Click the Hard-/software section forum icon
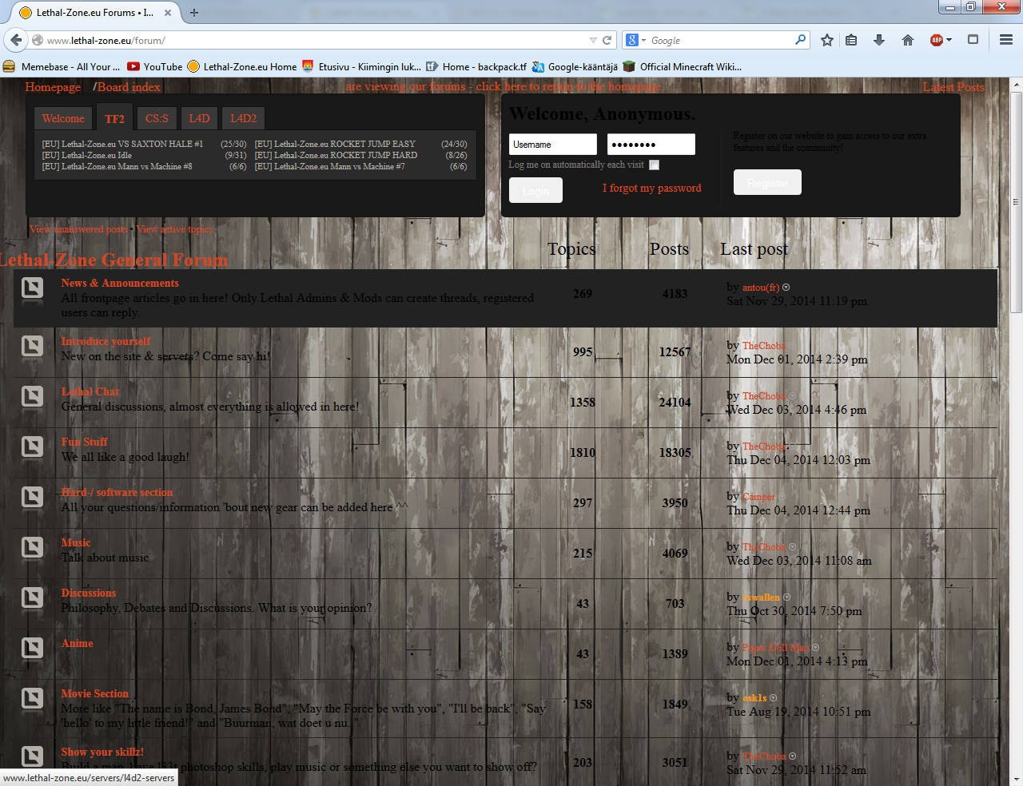Viewport: 1023px width, 786px height. click(32, 497)
